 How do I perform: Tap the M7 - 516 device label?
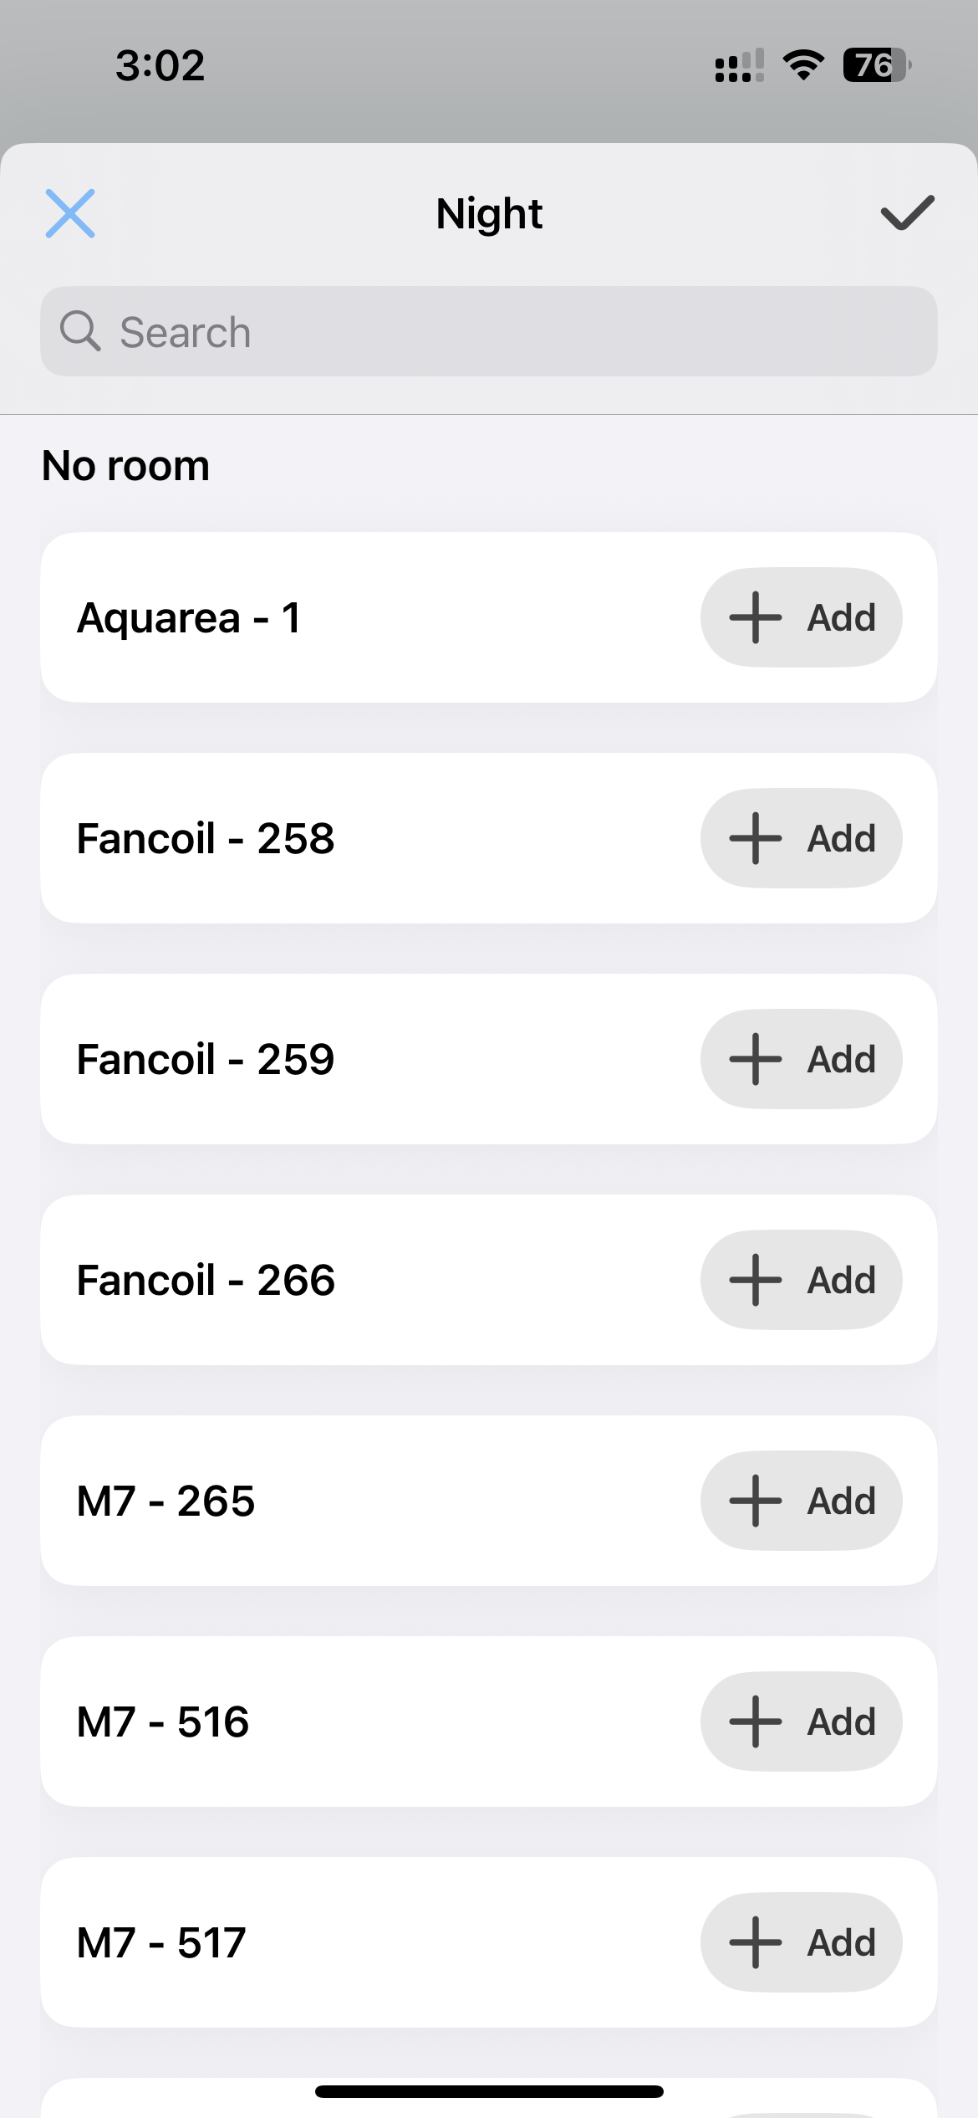pyautogui.click(x=163, y=1722)
